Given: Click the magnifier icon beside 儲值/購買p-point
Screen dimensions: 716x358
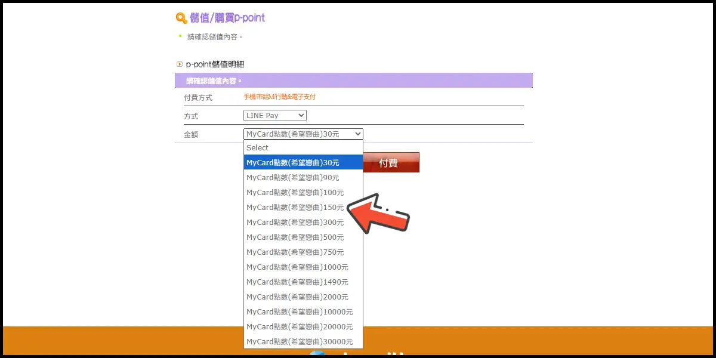Looking at the screenshot, I should [x=181, y=18].
